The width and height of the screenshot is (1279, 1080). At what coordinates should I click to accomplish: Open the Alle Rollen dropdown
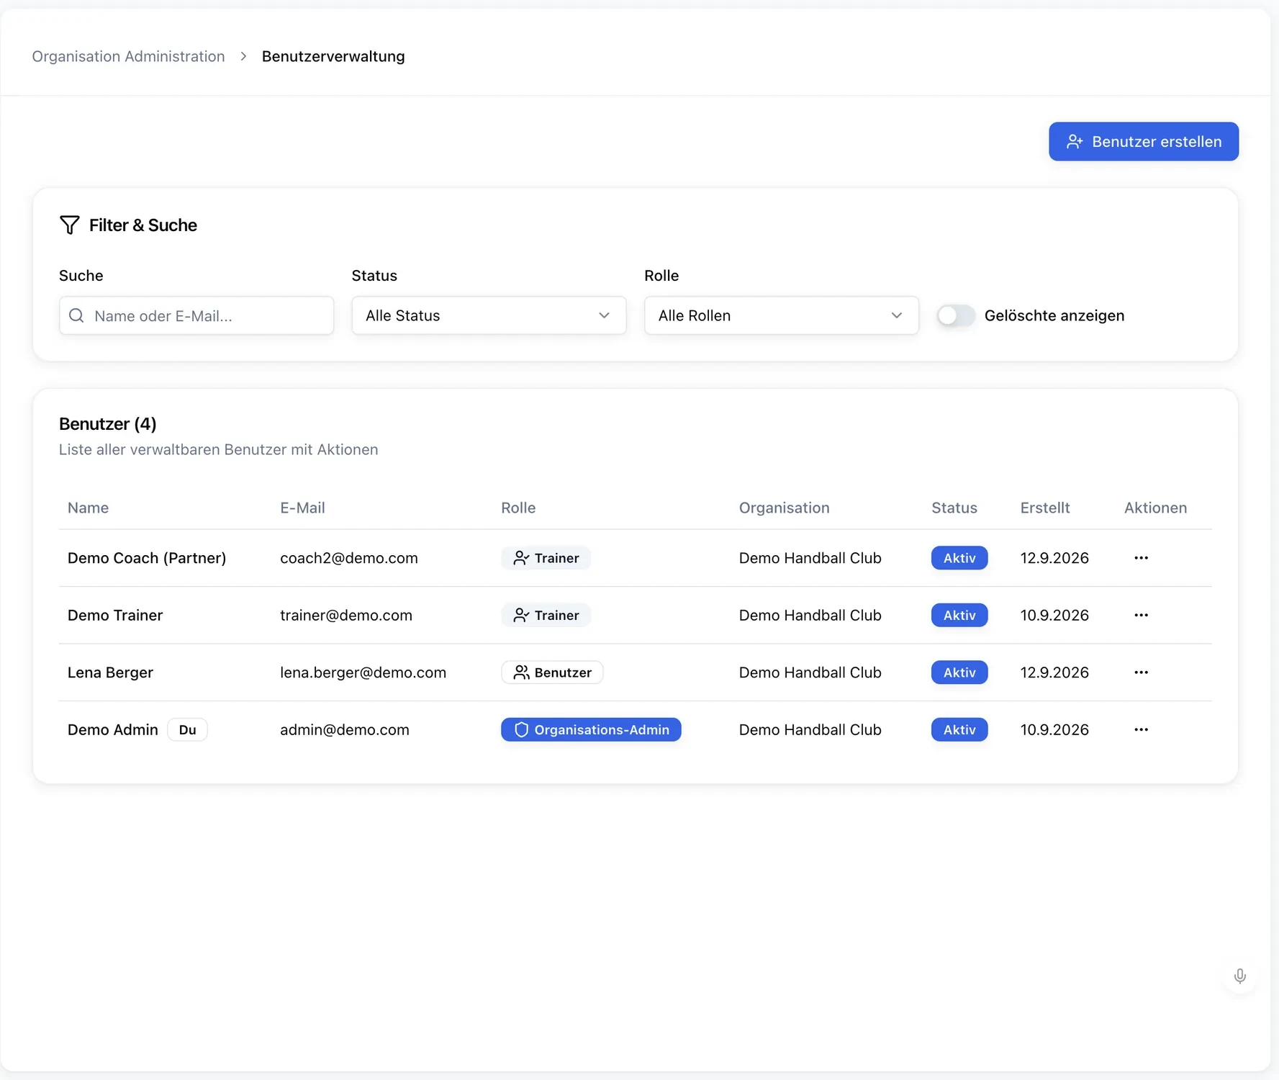pyautogui.click(x=781, y=315)
